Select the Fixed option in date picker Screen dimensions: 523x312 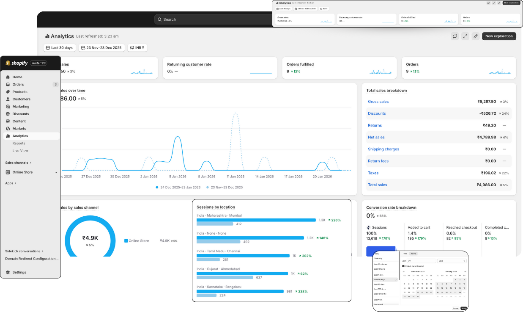(x=405, y=254)
